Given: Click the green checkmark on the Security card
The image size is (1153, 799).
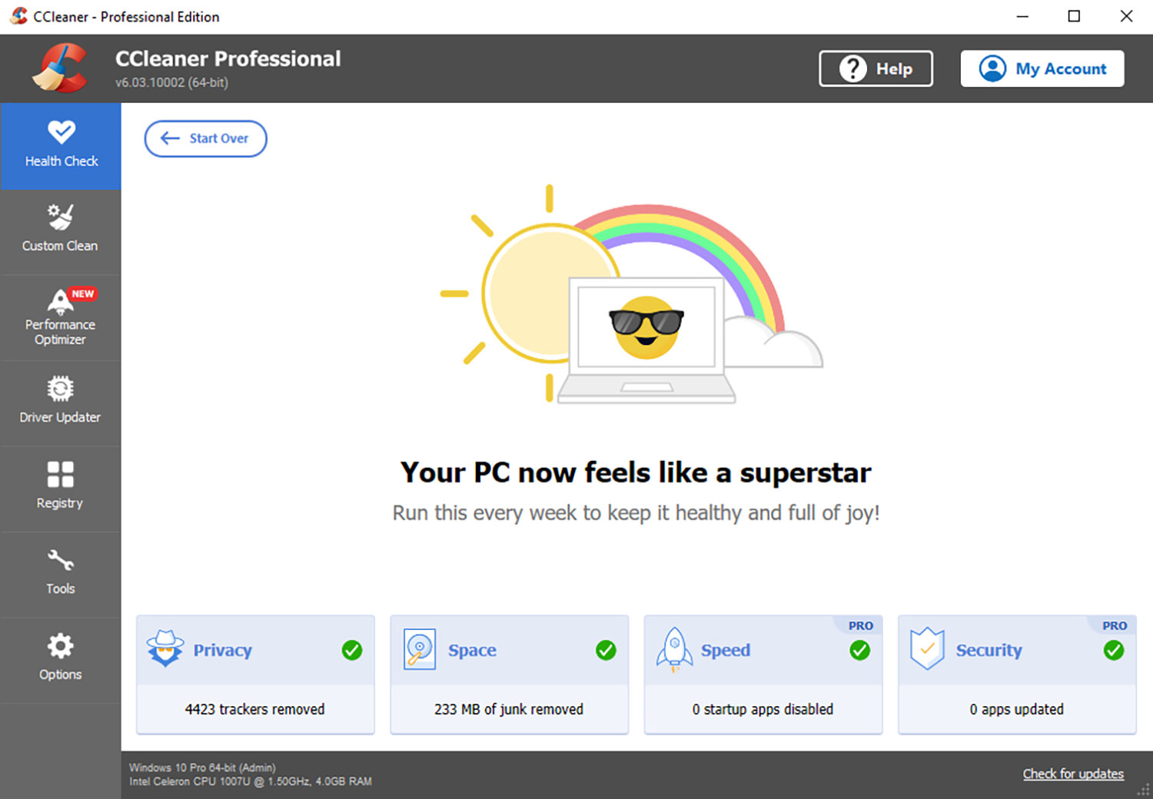Looking at the screenshot, I should click(x=1114, y=650).
